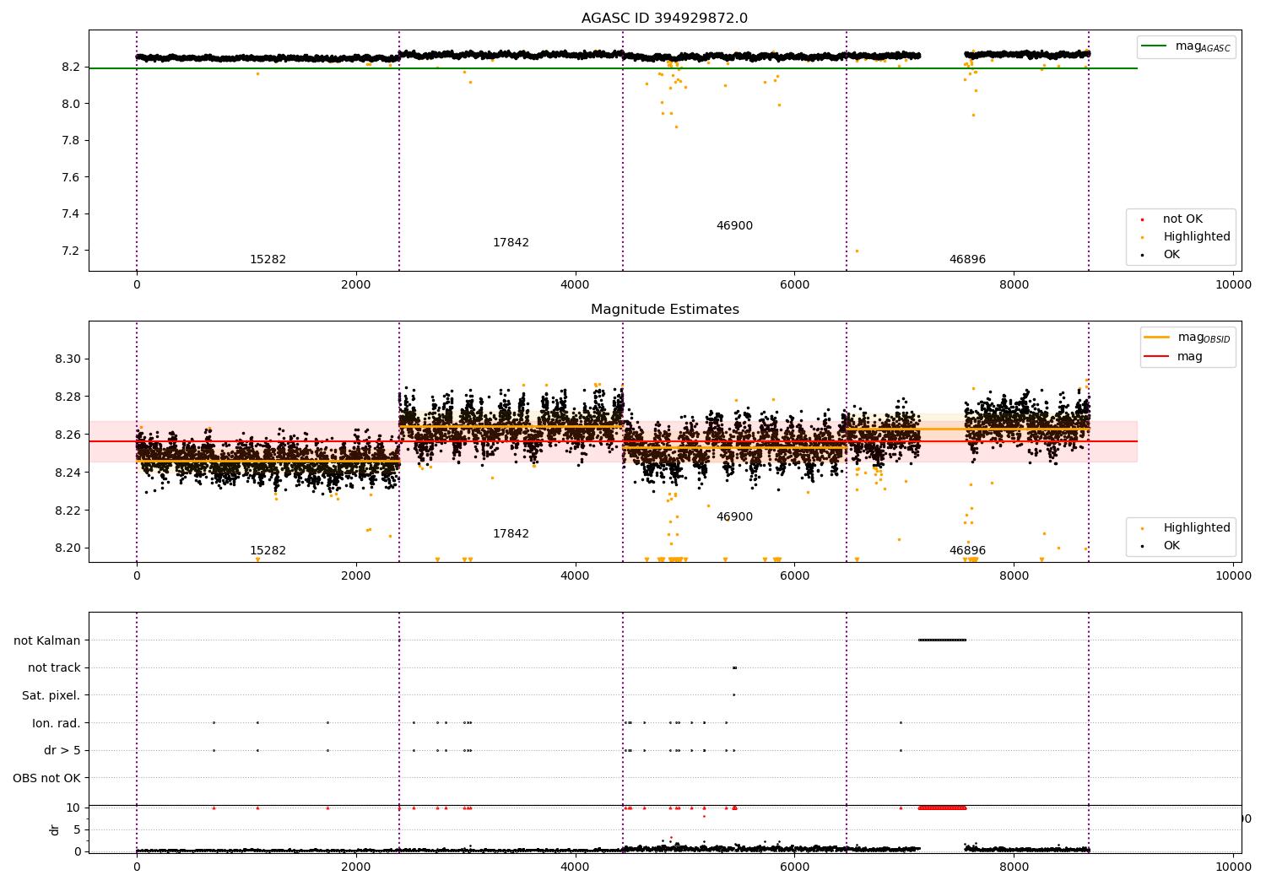
Task: Select the green mag AGASC legend line
Action: click(x=1154, y=46)
